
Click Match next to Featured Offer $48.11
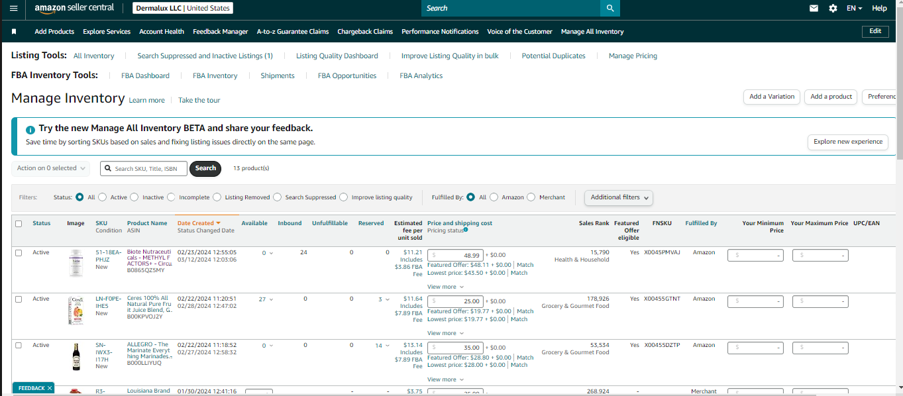(525, 265)
